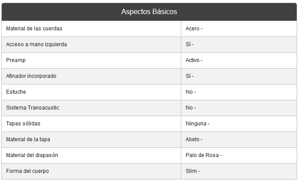
Task: Select the Material de la tapa label
Action: [x=31, y=139]
